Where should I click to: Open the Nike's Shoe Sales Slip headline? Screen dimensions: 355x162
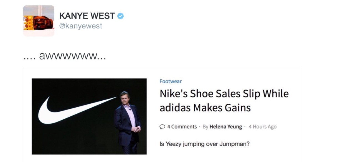coord(224,94)
